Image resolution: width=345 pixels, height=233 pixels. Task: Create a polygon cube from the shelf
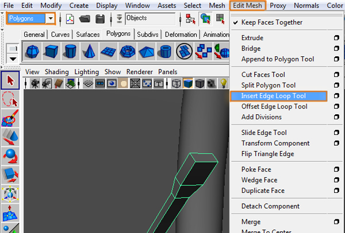coord(51,52)
